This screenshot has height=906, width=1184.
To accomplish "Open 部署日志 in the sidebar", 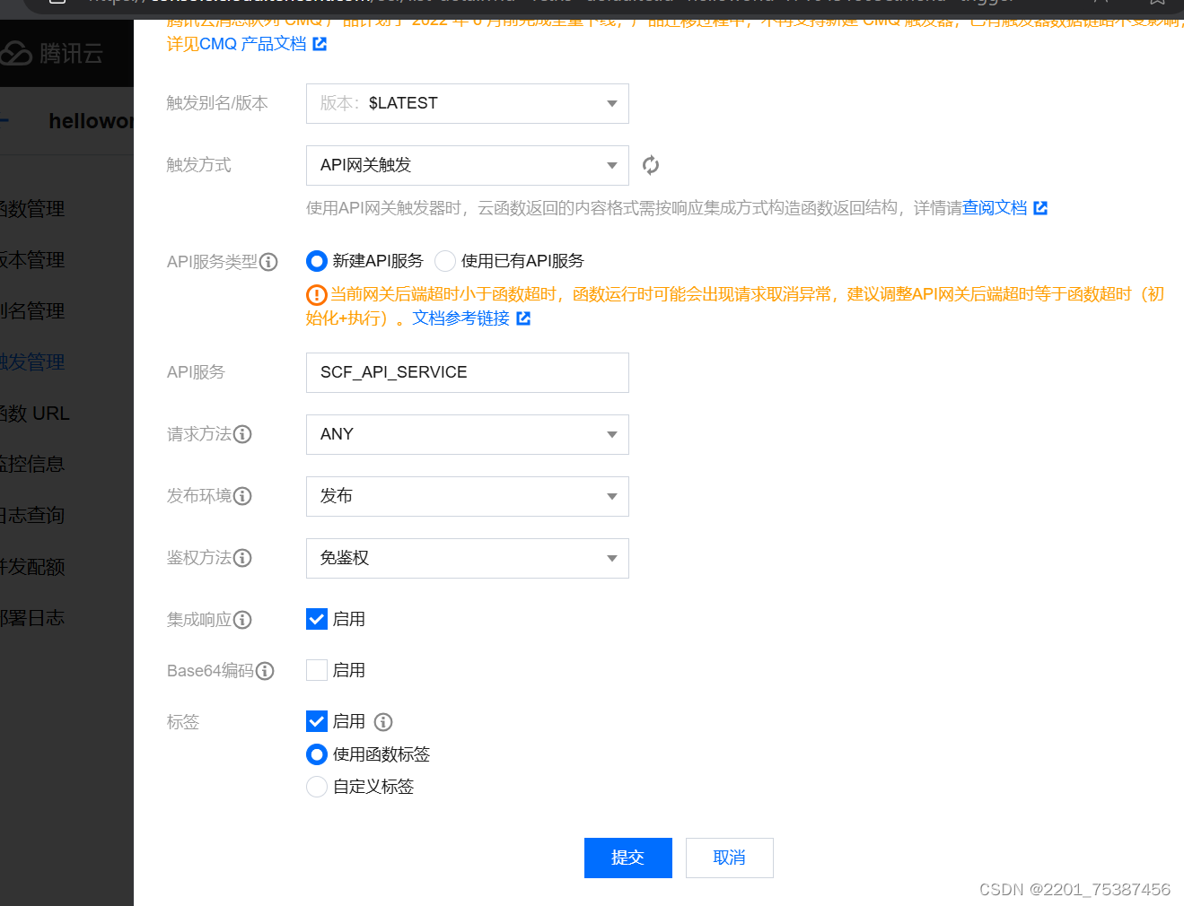I will coord(32,618).
